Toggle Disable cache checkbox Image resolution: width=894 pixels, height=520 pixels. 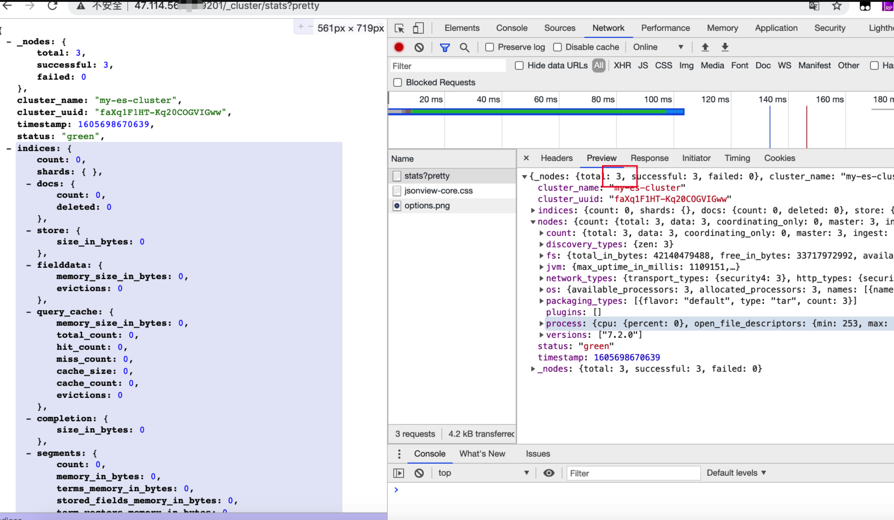[x=557, y=47]
